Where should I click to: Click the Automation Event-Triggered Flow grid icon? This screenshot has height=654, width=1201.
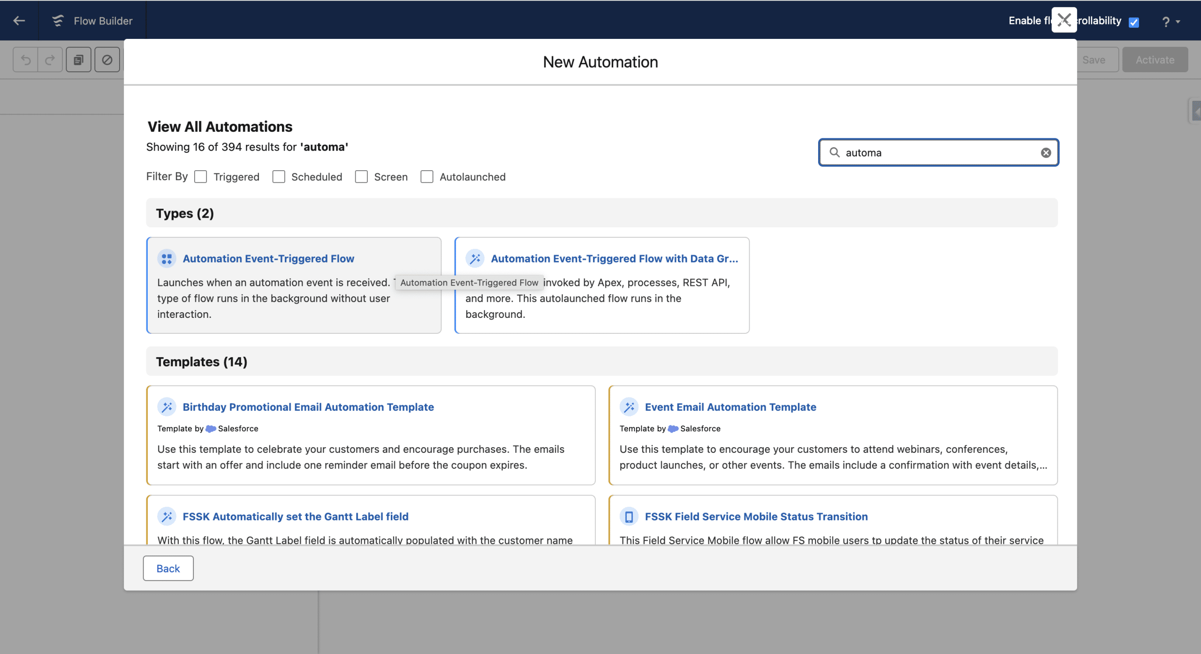(x=167, y=259)
